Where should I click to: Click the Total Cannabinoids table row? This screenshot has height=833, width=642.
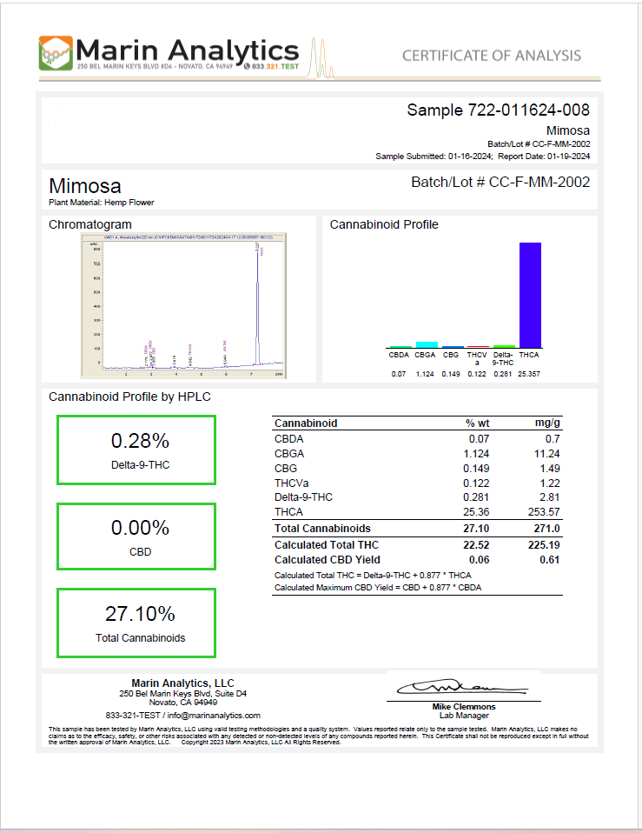[x=417, y=528]
